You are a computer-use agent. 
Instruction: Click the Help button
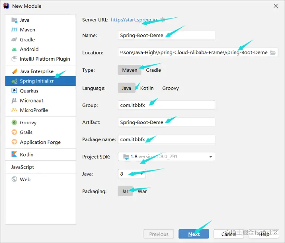[264, 234]
